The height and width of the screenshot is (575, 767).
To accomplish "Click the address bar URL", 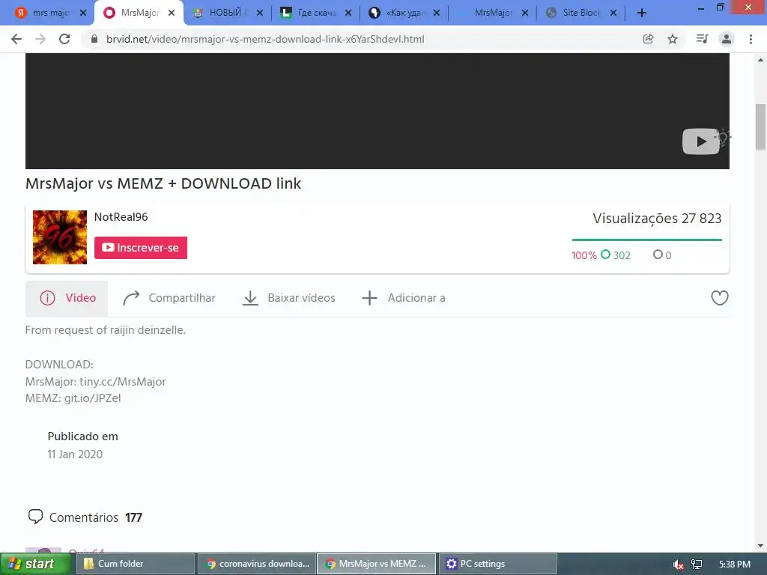I will coord(266,39).
